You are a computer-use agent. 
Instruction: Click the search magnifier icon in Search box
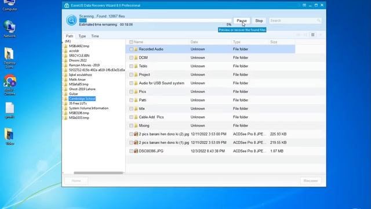tap(318, 21)
